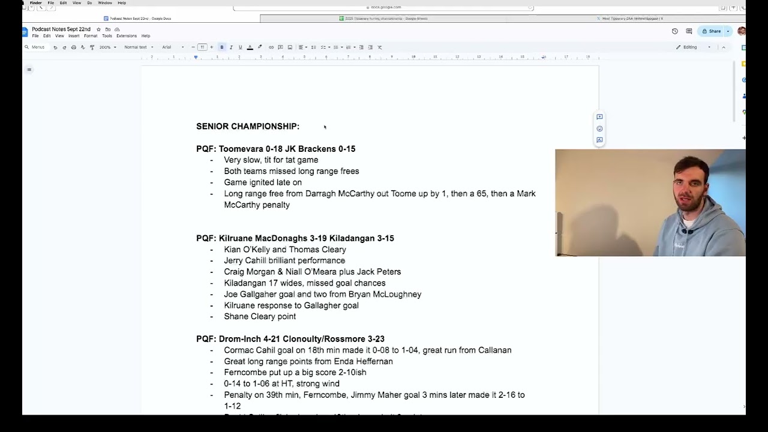Open the Google Docs home icon
Screen dimensions: 768x432
[x=26, y=32]
